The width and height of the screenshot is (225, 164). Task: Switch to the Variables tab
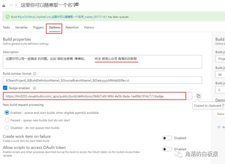click(21, 27)
